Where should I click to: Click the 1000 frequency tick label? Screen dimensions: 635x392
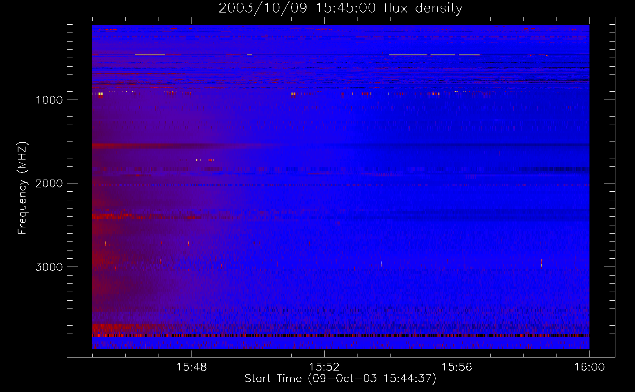pyautogui.click(x=49, y=100)
